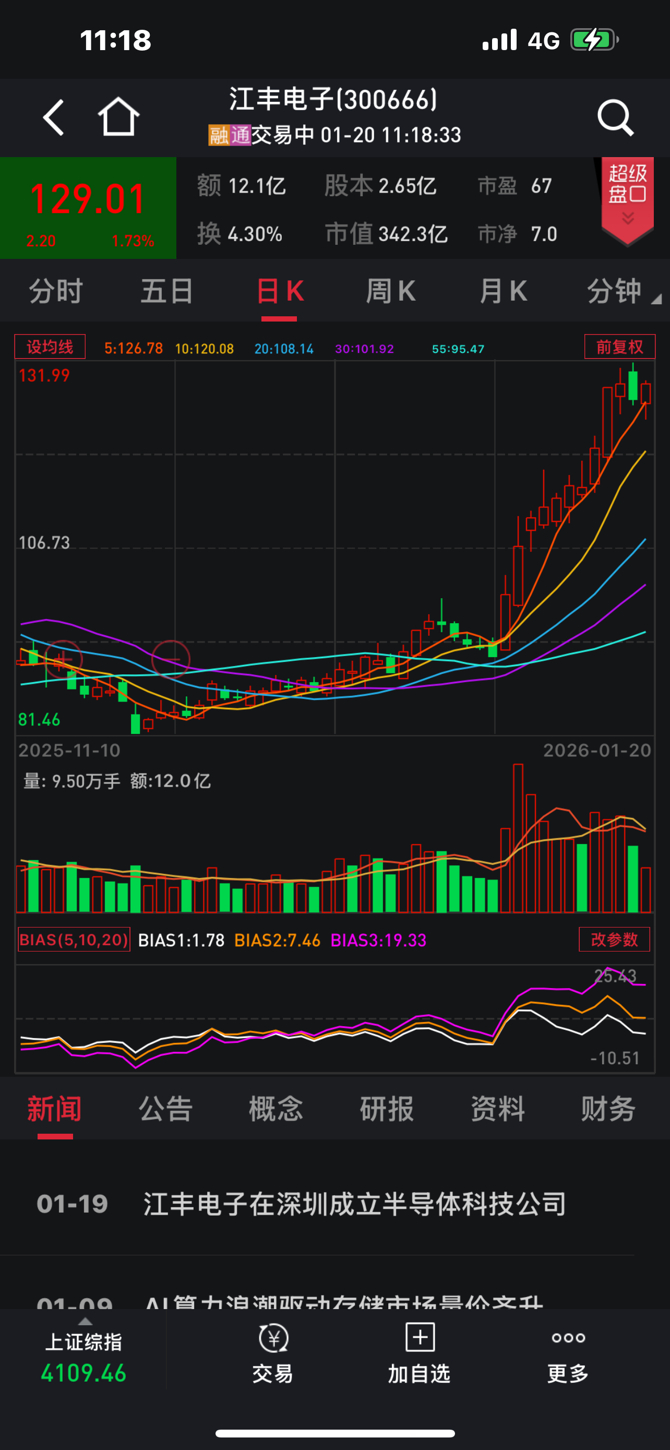The width and height of the screenshot is (670, 1450).
Task: Tap the 交易 yen icon
Action: click(x=273, y=1338)
